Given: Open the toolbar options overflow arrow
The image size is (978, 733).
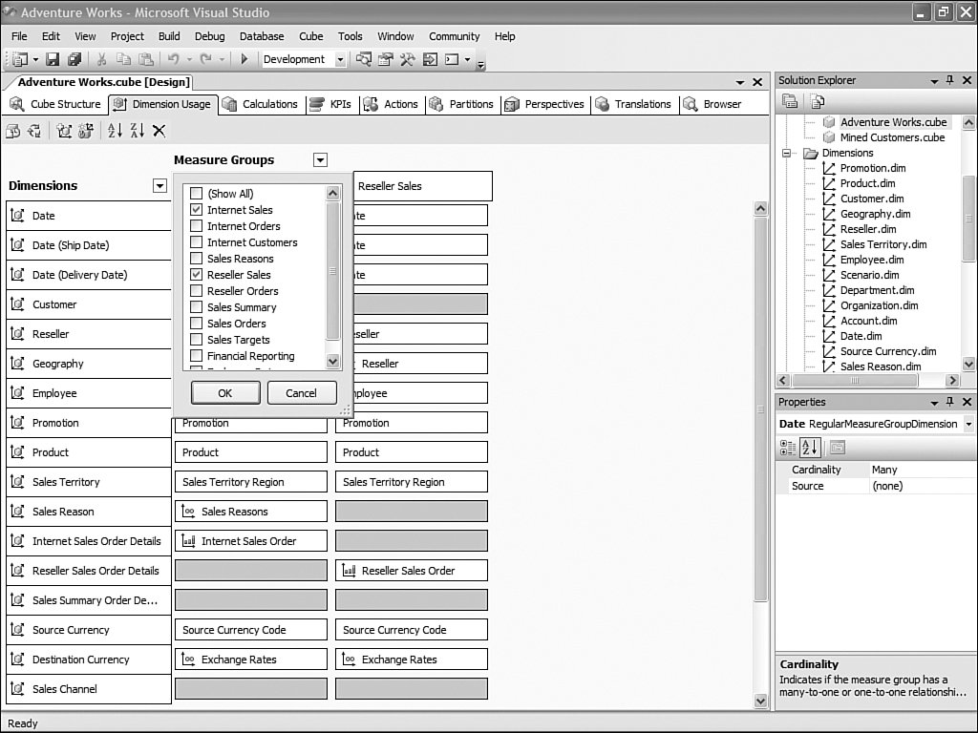Looking at the screenshot, I should (481, 64).
